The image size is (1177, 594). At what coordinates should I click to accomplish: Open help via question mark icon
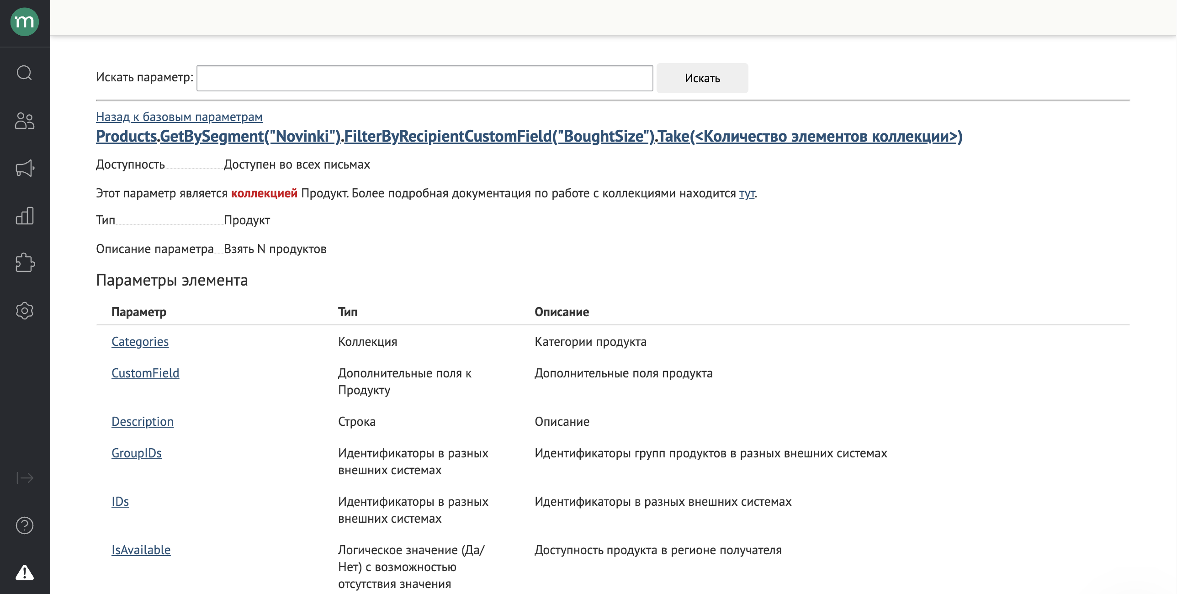(25, 525)
